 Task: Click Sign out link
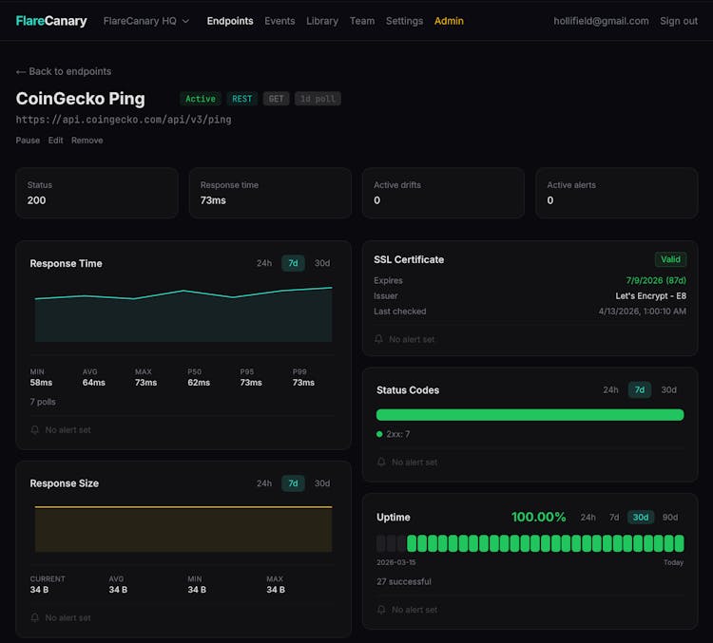pos(679,21)
